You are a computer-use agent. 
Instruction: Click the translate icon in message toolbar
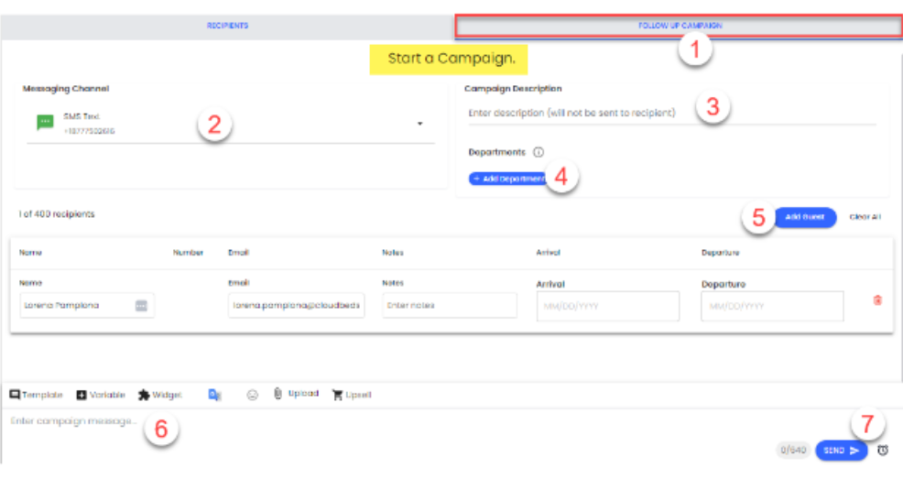coord(214,395)
